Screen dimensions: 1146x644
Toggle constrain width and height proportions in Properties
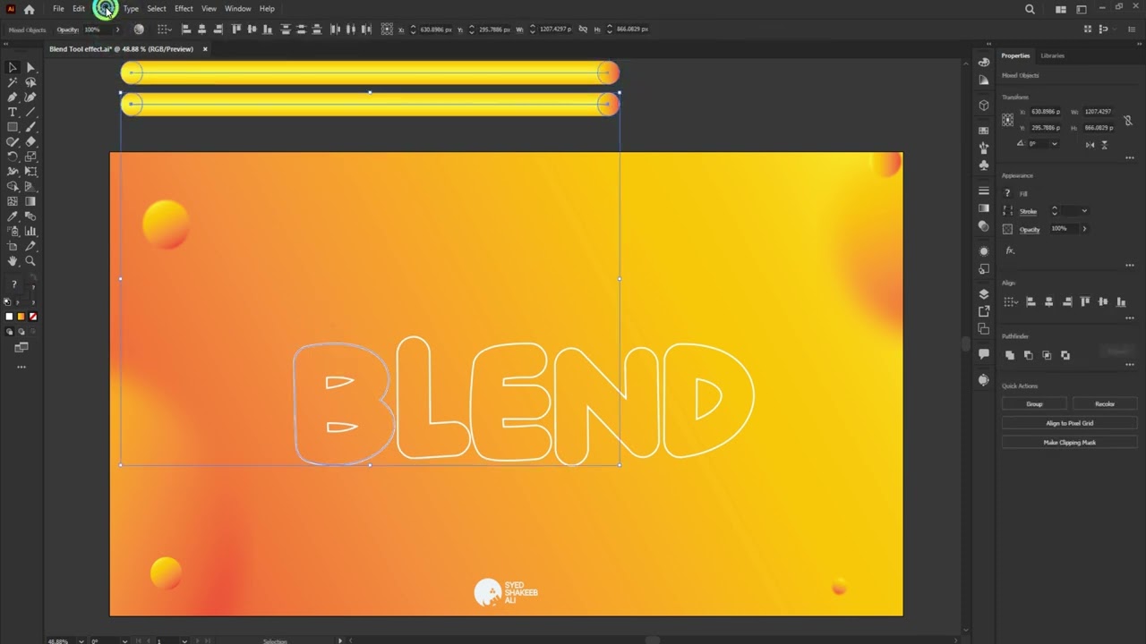[x=1127, y=120]
